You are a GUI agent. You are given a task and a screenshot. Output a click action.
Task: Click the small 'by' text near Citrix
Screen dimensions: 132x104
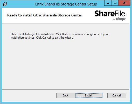114,20
